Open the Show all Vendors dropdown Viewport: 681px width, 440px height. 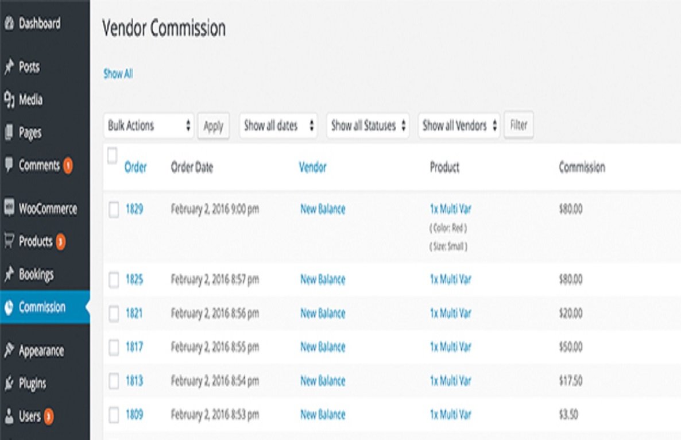[x=458, y=126]
